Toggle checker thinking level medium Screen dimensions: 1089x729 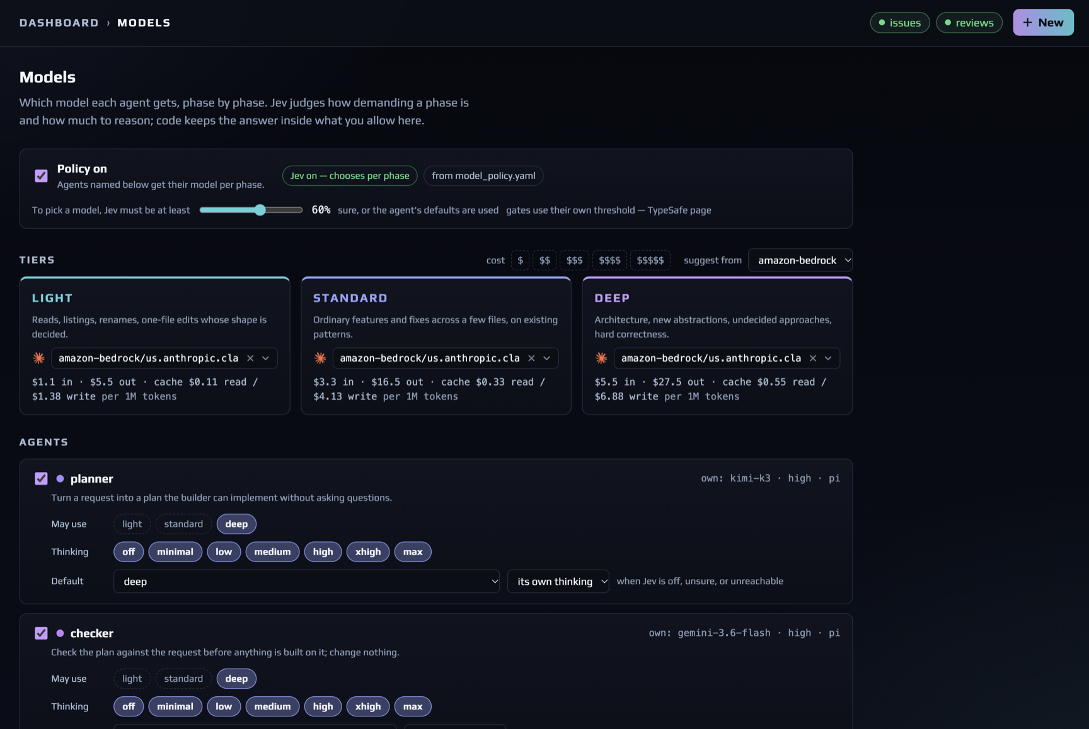(x=272, y=706)
